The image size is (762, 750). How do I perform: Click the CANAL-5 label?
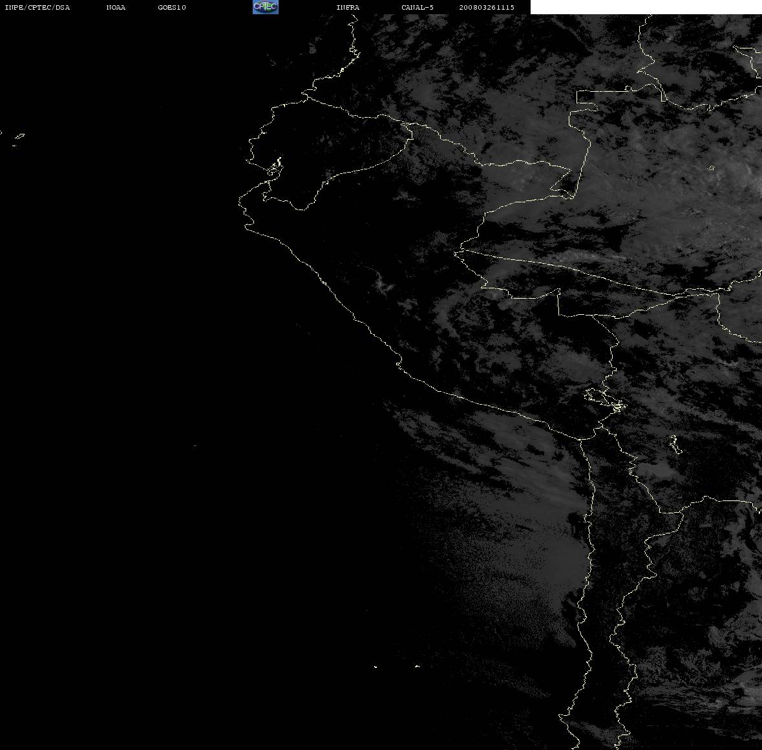[x=417, y=7]
